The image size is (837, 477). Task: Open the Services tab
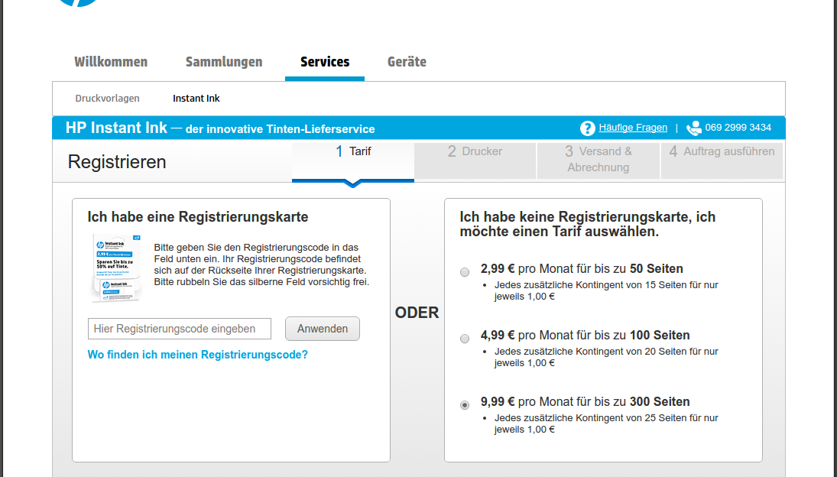(x=325, y=62)
